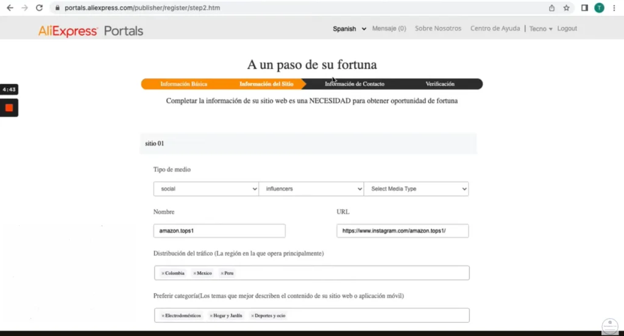Click the browser address bar URL
Viewport: 624px width, 336px height.
[x=142, y=7]
